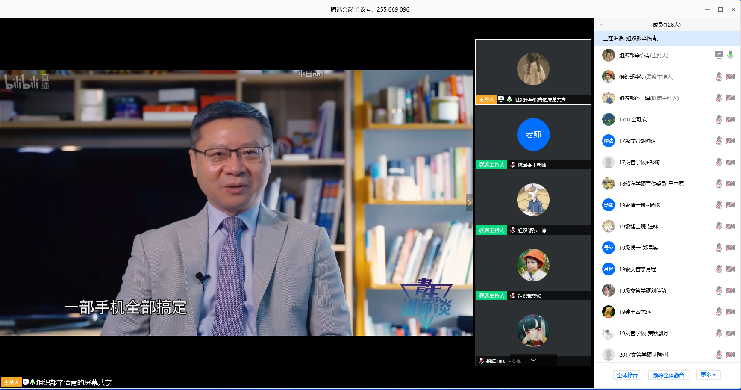Toggle muted microphone for 1701金可欣
Image resolution: width=741 pixels, height=390 pixels.
tap(719, 119)
